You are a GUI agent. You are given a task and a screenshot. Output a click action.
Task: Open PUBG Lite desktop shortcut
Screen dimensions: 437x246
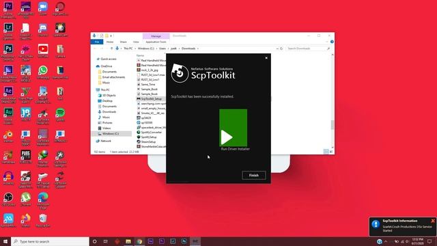(x=26, y=156)
